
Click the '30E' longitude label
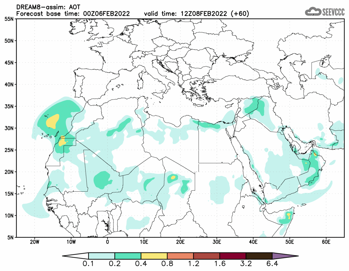[217, 242]
